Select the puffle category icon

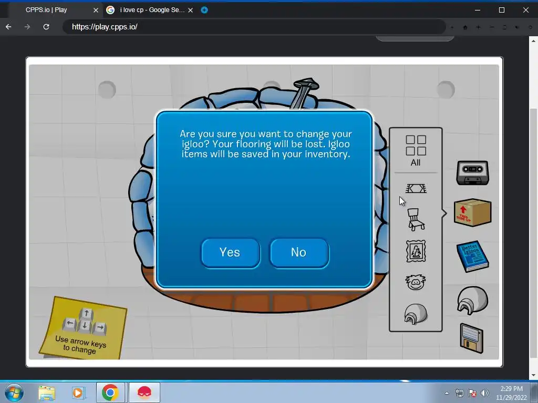coord(416,283)
